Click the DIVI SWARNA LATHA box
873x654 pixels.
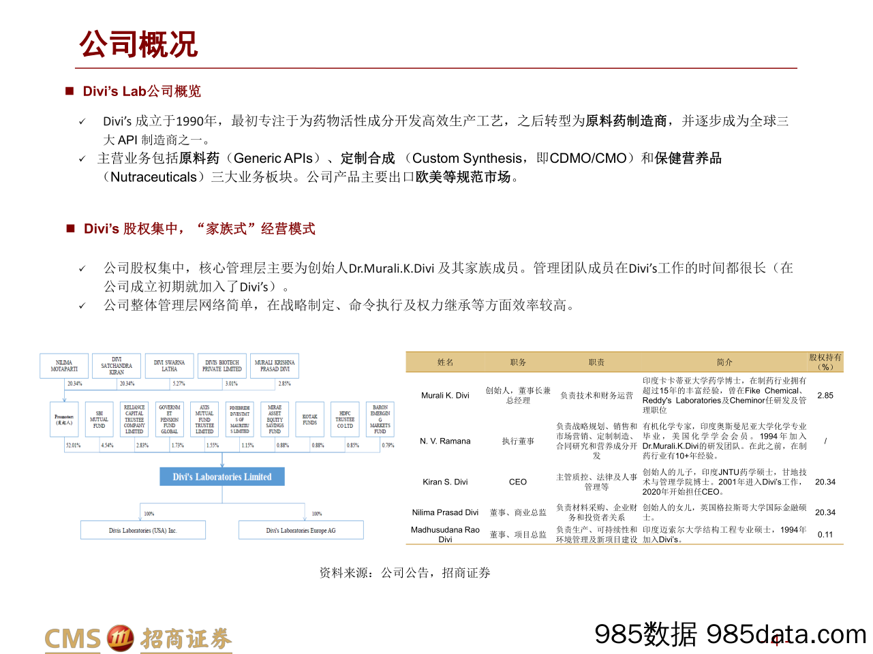pos(169,366)
